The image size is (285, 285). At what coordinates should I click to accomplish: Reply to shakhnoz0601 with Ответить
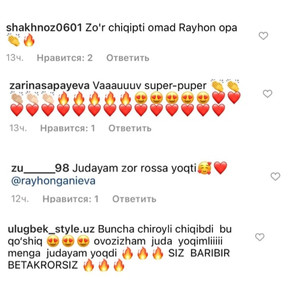128,58
